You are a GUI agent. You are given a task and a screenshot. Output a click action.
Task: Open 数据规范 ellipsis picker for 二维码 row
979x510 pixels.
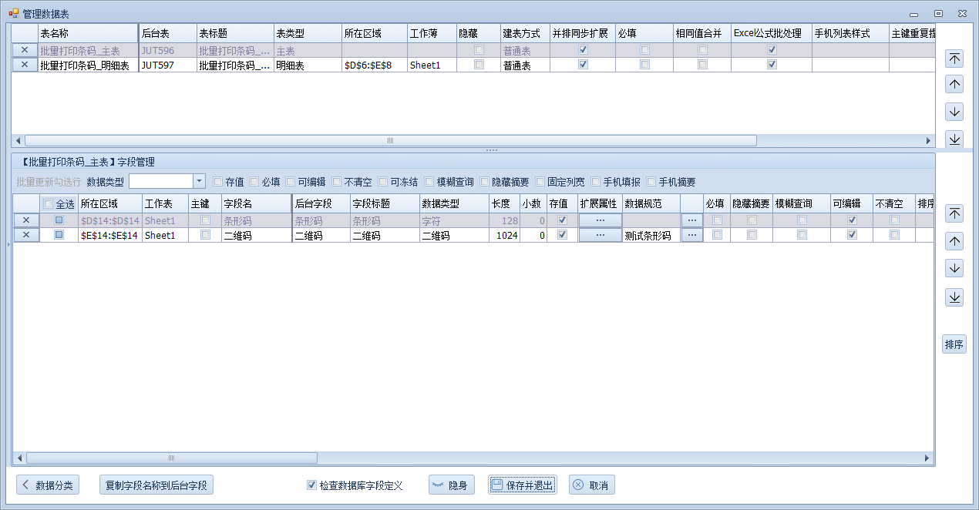click(691, 235)
